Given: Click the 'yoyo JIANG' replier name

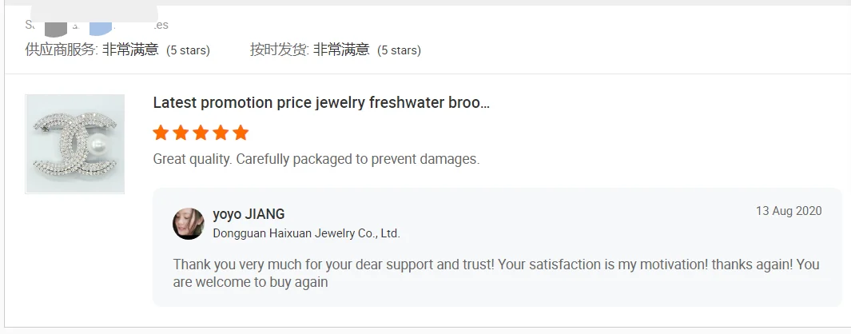Looking at the screenshot, I should [249, 214].
